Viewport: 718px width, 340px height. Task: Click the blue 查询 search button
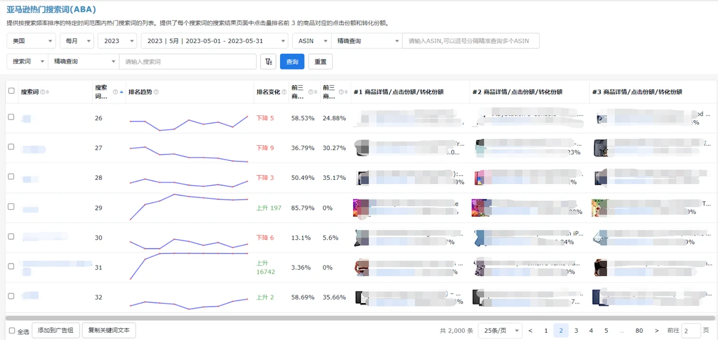tap(292, 62)
